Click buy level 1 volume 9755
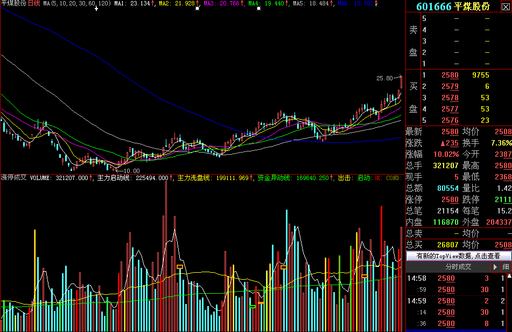 point(481,75)
